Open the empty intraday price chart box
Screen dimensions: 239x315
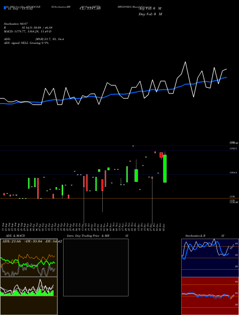click(x=96, y=267)
